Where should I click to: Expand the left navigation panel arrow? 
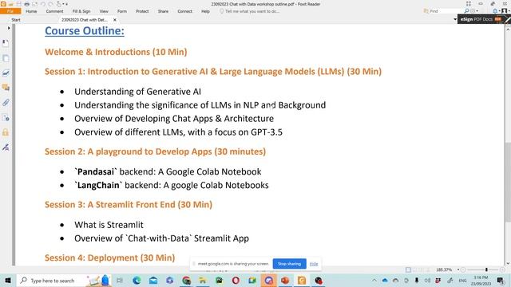click(9, 29)
